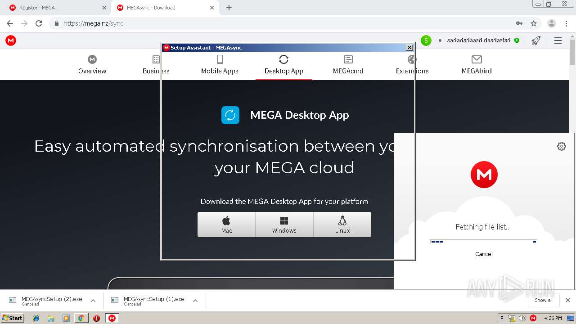The height and width of the screenshot is (324, 576).
Task: Go forward in browser
Action: coord(24,23)
